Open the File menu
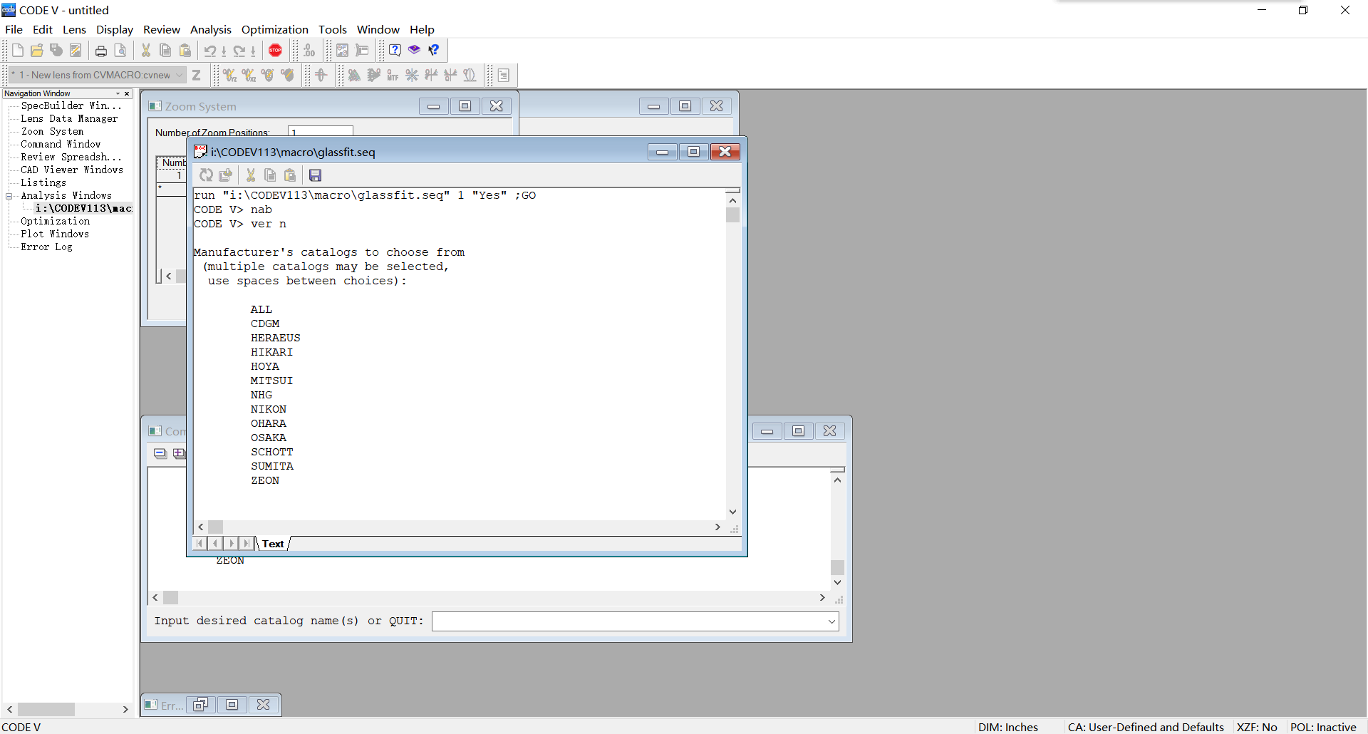Image resolution: width=1368 pixels, height=734 pixels. pos(14,29)
